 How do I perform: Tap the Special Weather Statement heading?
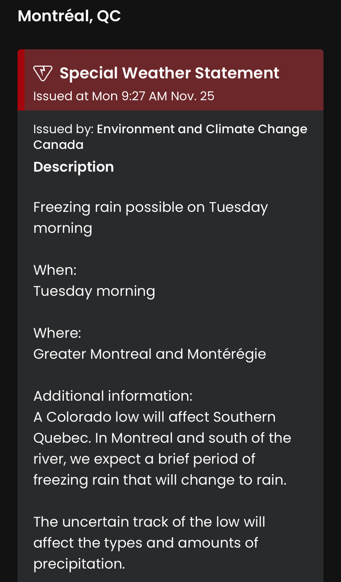tap(170, 73)
